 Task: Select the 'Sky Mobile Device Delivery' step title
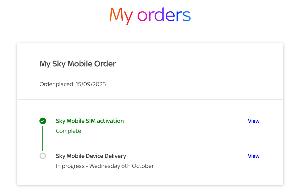[91, 156]
